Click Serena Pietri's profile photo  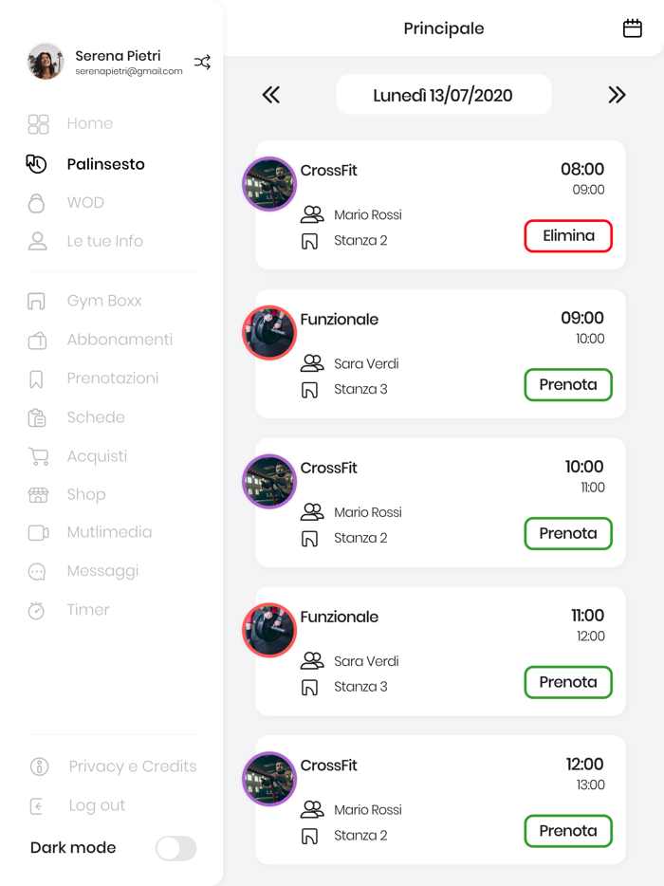46,62
